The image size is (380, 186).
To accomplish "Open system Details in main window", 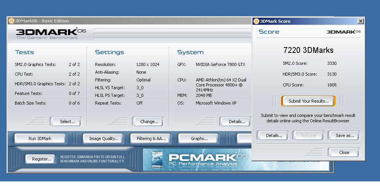I will tap(235, 122).
